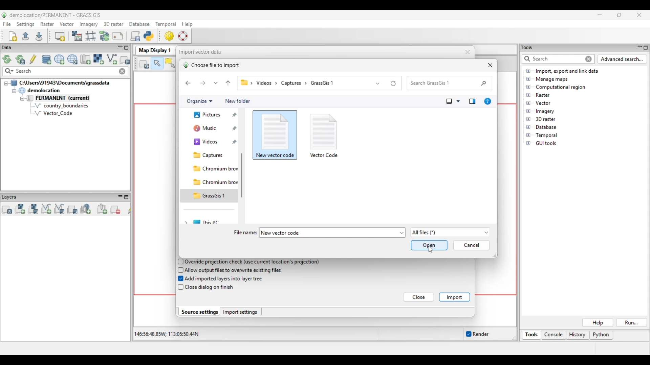650x365 pixels.
Task: Show the preview pane icon
Action: point(473,102)
